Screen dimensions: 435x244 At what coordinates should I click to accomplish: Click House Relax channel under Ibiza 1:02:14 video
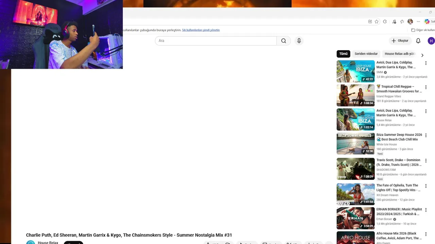tap(384, 120)
